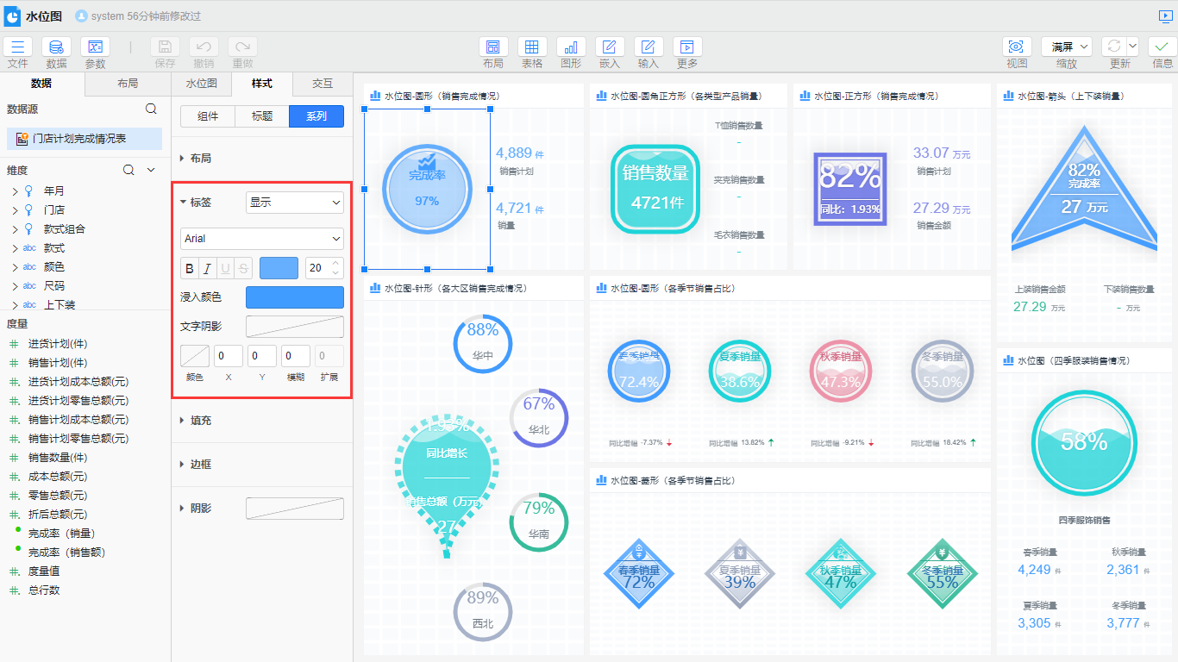Click the 浸入颜色 blue color swatch
Viewport: 1178px width, 662px height.
tap(294, 297)
